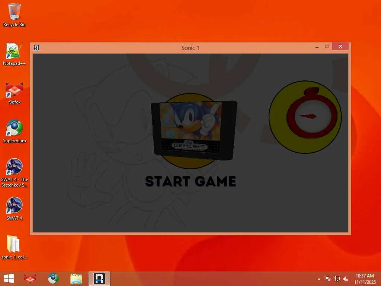Viewport: 381px width, 286px height.
Task: Launch the r3dfox desktop shortcut
Action: click(x=15, y=93)
